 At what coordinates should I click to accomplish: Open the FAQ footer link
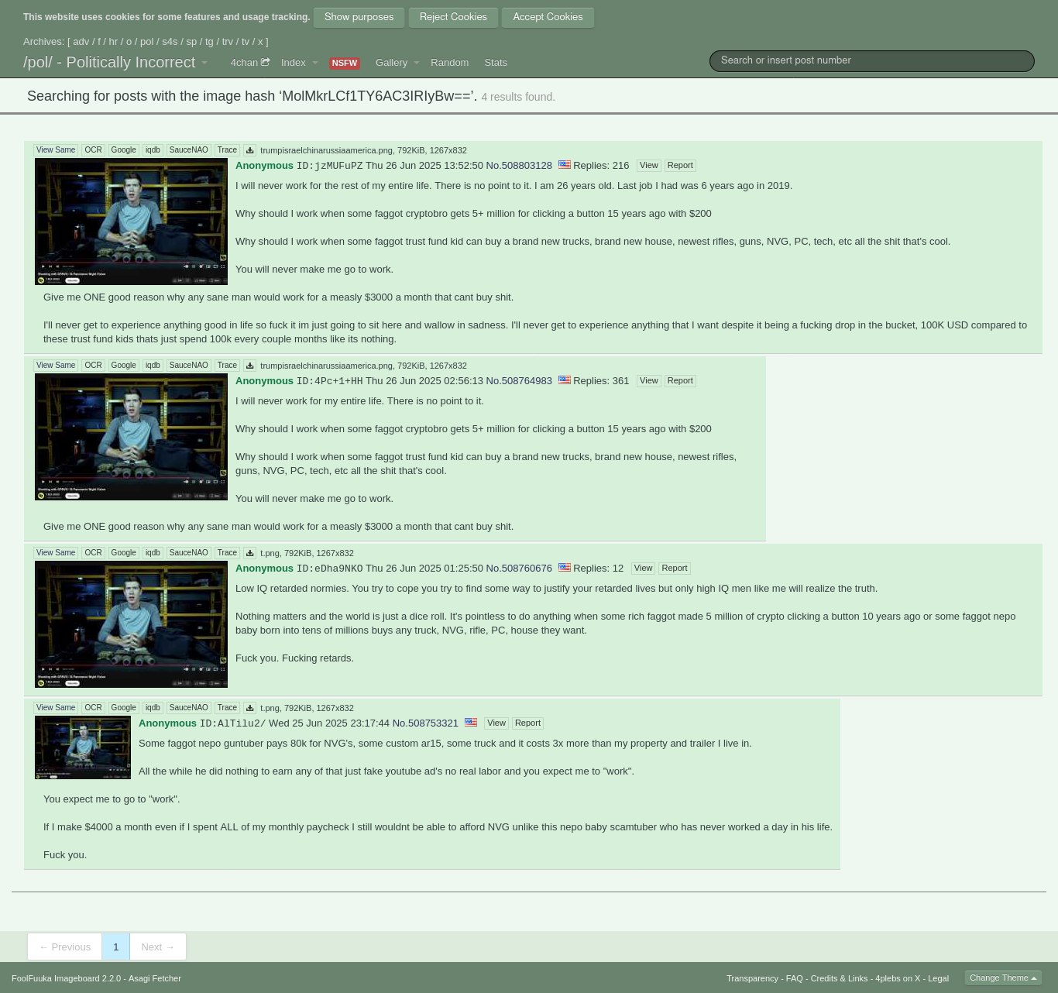pos(795,978)
